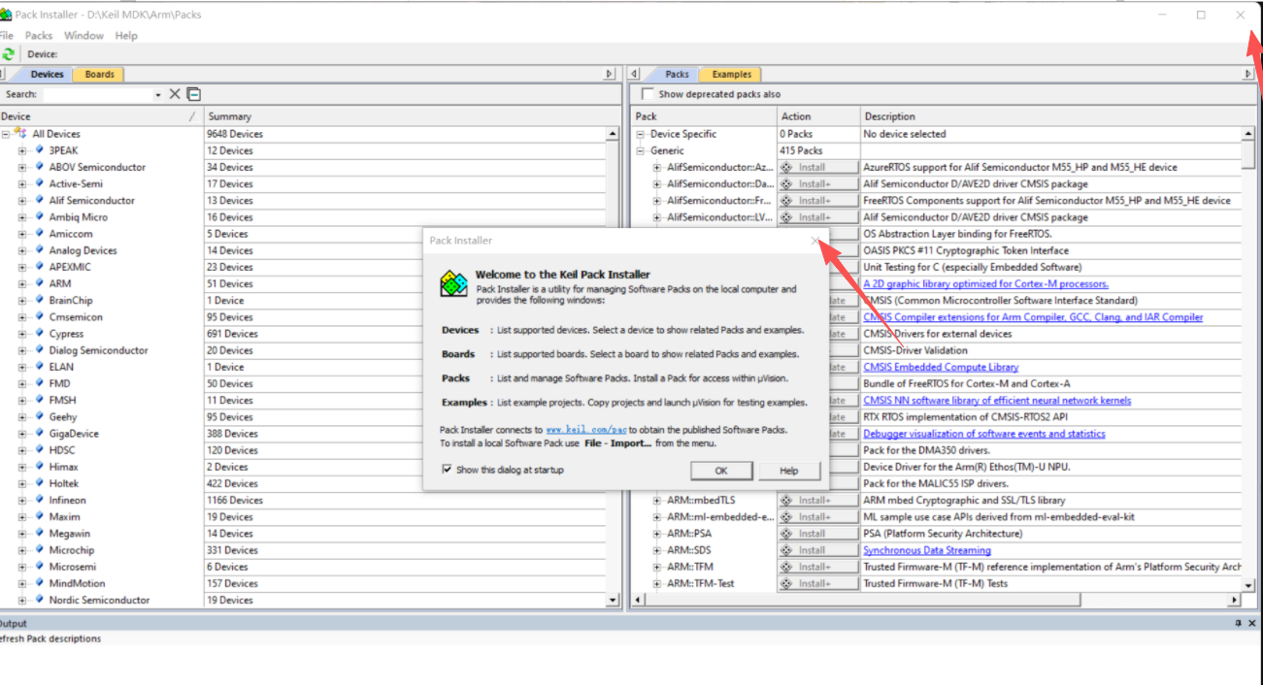The image size is (1263, 685).
Task: Open the CMSIS Embedded Compute Library link
Action: click(x=941, y=367)
